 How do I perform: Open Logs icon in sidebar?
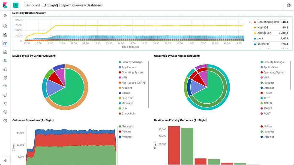[5, 78]
